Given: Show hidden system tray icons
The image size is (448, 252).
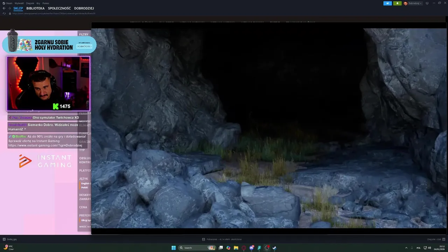Looking at the screenshot, I should 406,248.
